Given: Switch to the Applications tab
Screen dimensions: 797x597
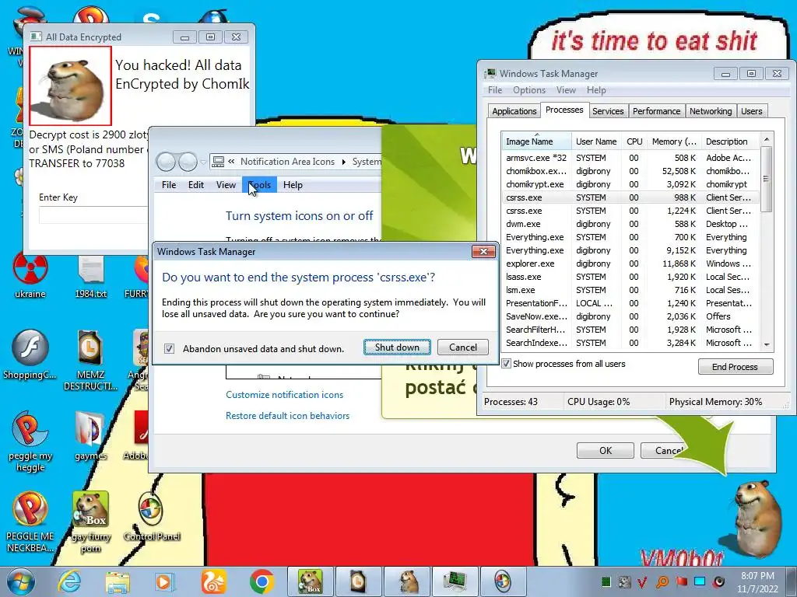Looking at the screenshot, I should coord(514,111).
